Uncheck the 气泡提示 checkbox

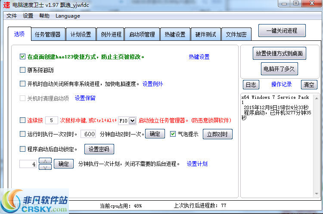click(x=173, y=134)
